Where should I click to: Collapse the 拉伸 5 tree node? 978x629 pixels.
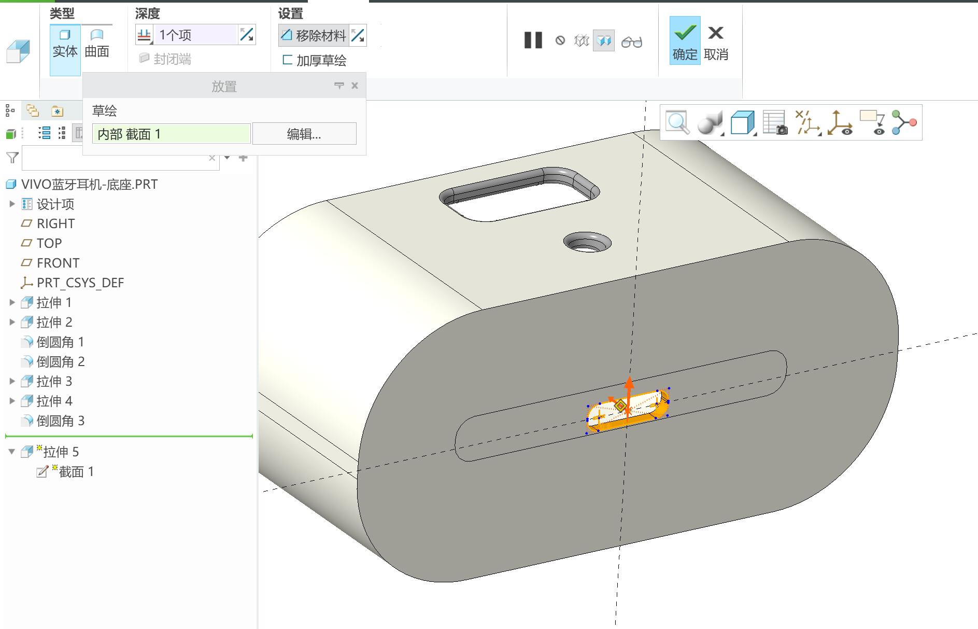point(12,452)
